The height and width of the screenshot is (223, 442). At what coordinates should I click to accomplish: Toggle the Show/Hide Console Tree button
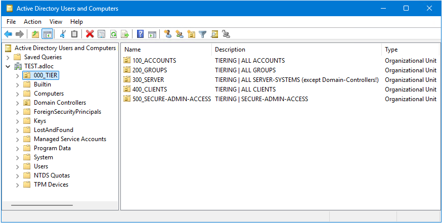pyautogui.click(x=47, y=34)
